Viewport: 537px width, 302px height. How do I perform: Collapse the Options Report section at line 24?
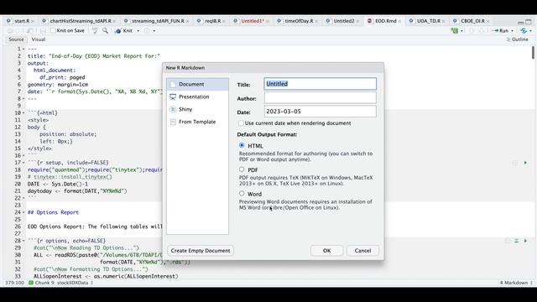click(x=23, y=212)
